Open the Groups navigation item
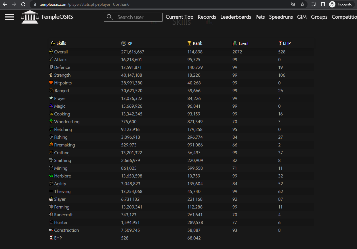The height and width of the screenshot is (249, 357). pyautogui.click(x=319, y=17)
